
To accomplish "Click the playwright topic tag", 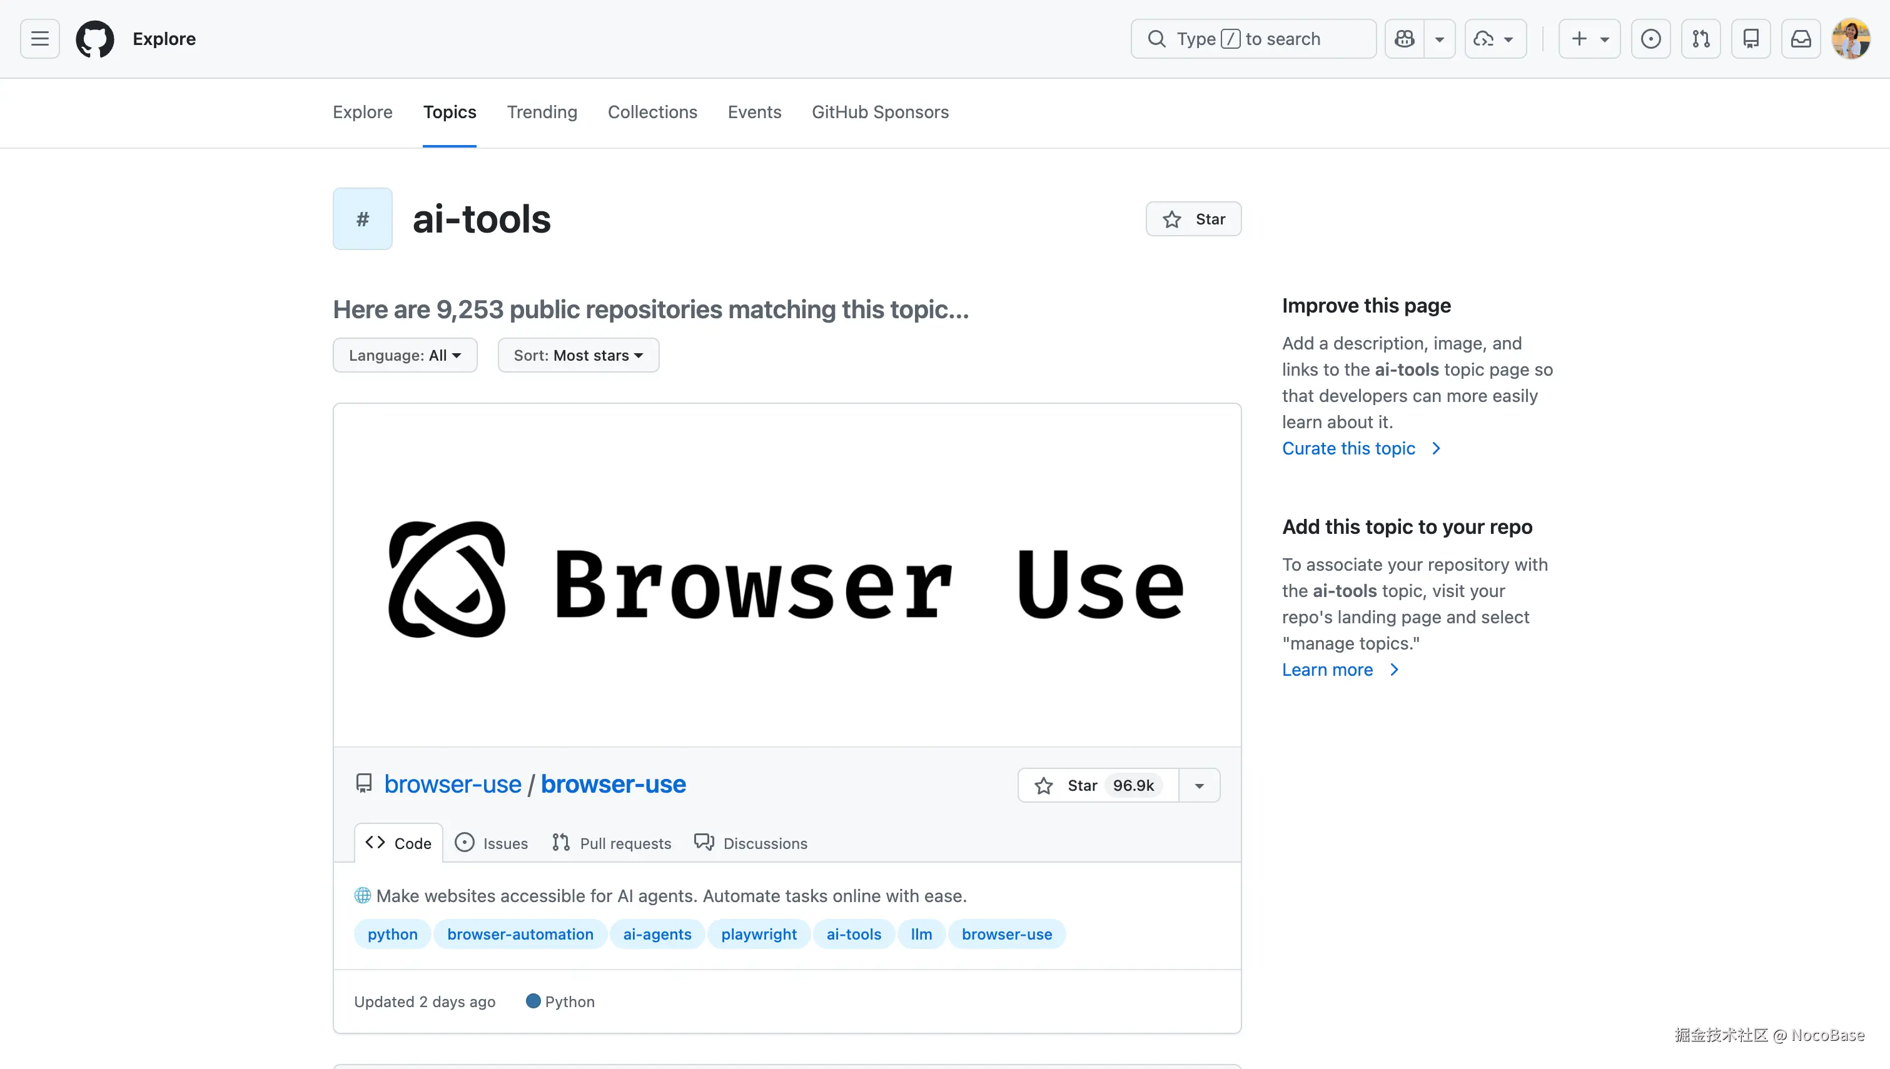I will click(759, 934).
